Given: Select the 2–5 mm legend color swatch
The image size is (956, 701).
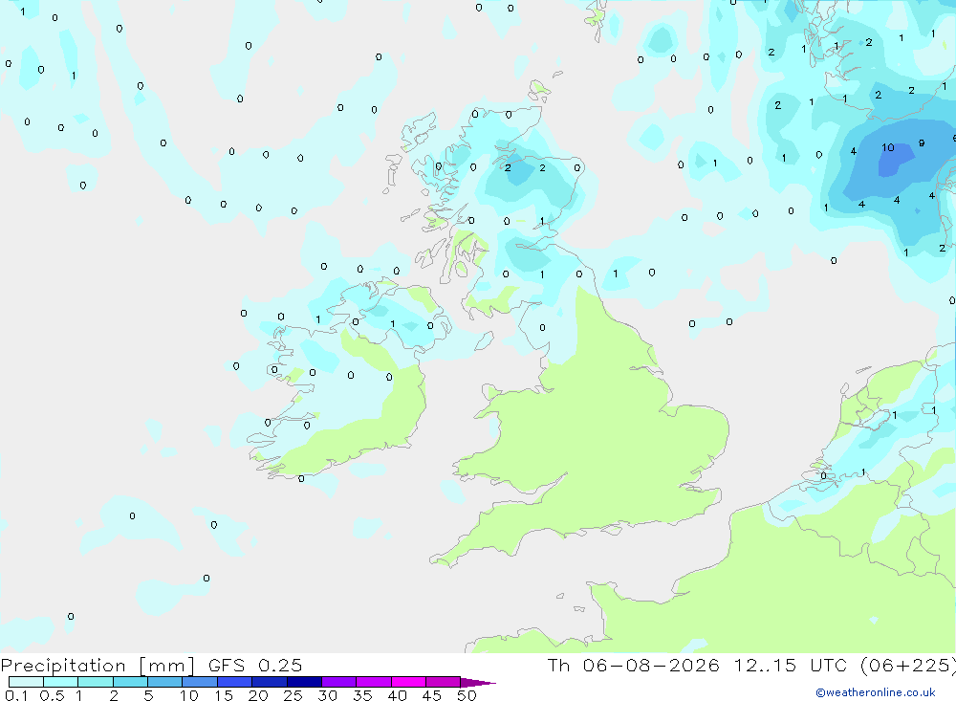Looking at the screenshot, I should [x=130, y=682].
